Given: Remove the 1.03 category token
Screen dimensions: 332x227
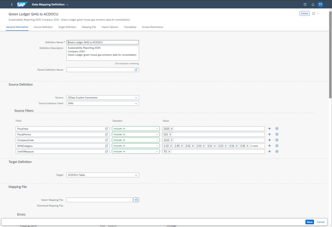Looking at the screenshot, I should pyautogui.click(x=171, y=146).
